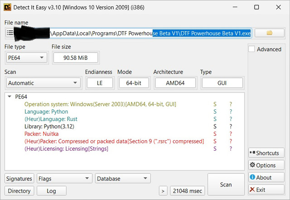Click ? info for Library: Python(3.12) row
The height and width of the screenshot is (200, 290).
[x=231, y=126]
